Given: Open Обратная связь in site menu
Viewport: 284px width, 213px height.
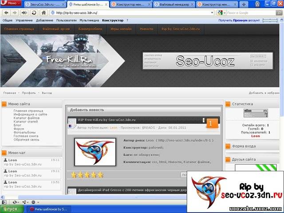Looking at the screenshot, I should pos(26,140).
